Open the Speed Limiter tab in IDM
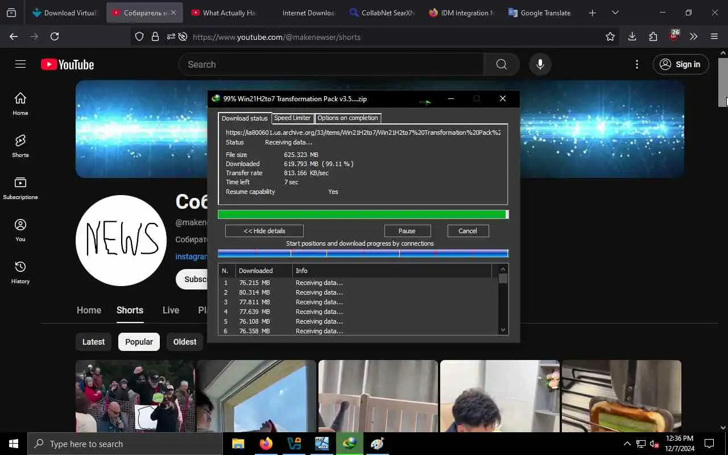Image resolution: width=728 pixels, height=455 pixels. point(292,118)
